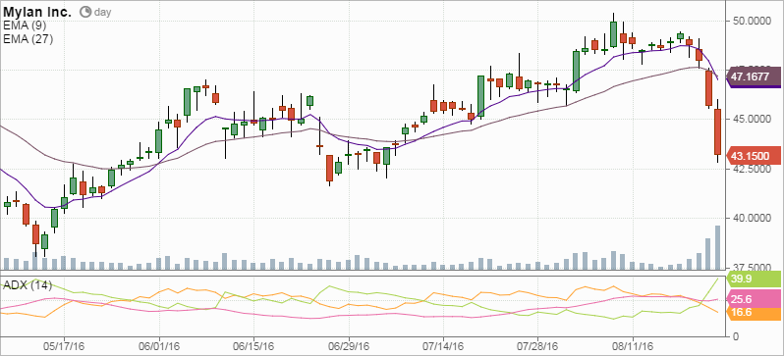Click the 07/14/16 date axis label
The width and height of the screenshot is (784, 356).
443,346
